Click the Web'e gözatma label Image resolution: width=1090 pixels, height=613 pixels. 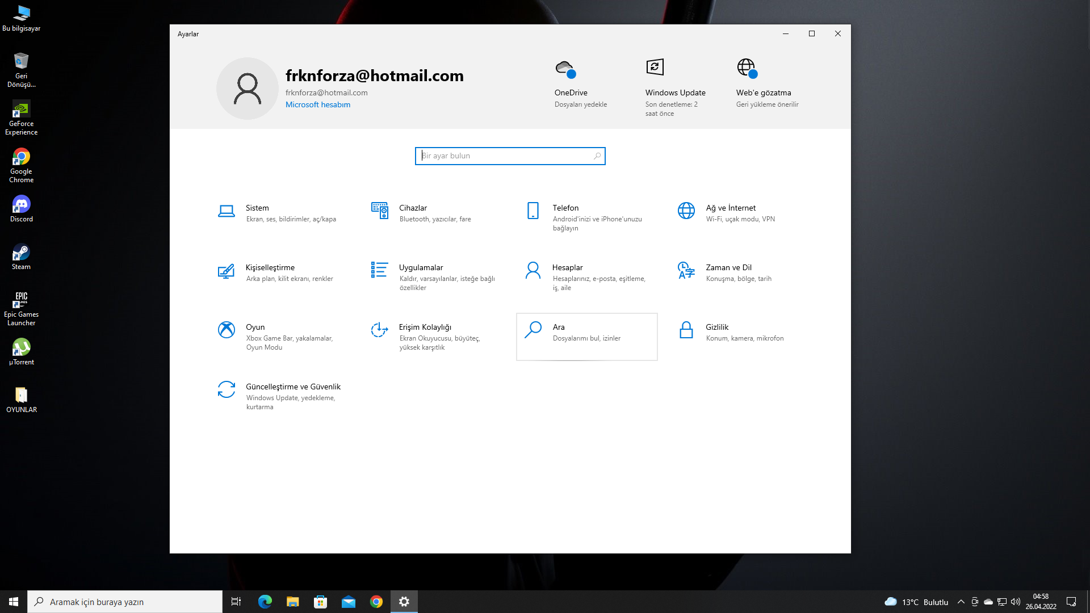(764, 93)
